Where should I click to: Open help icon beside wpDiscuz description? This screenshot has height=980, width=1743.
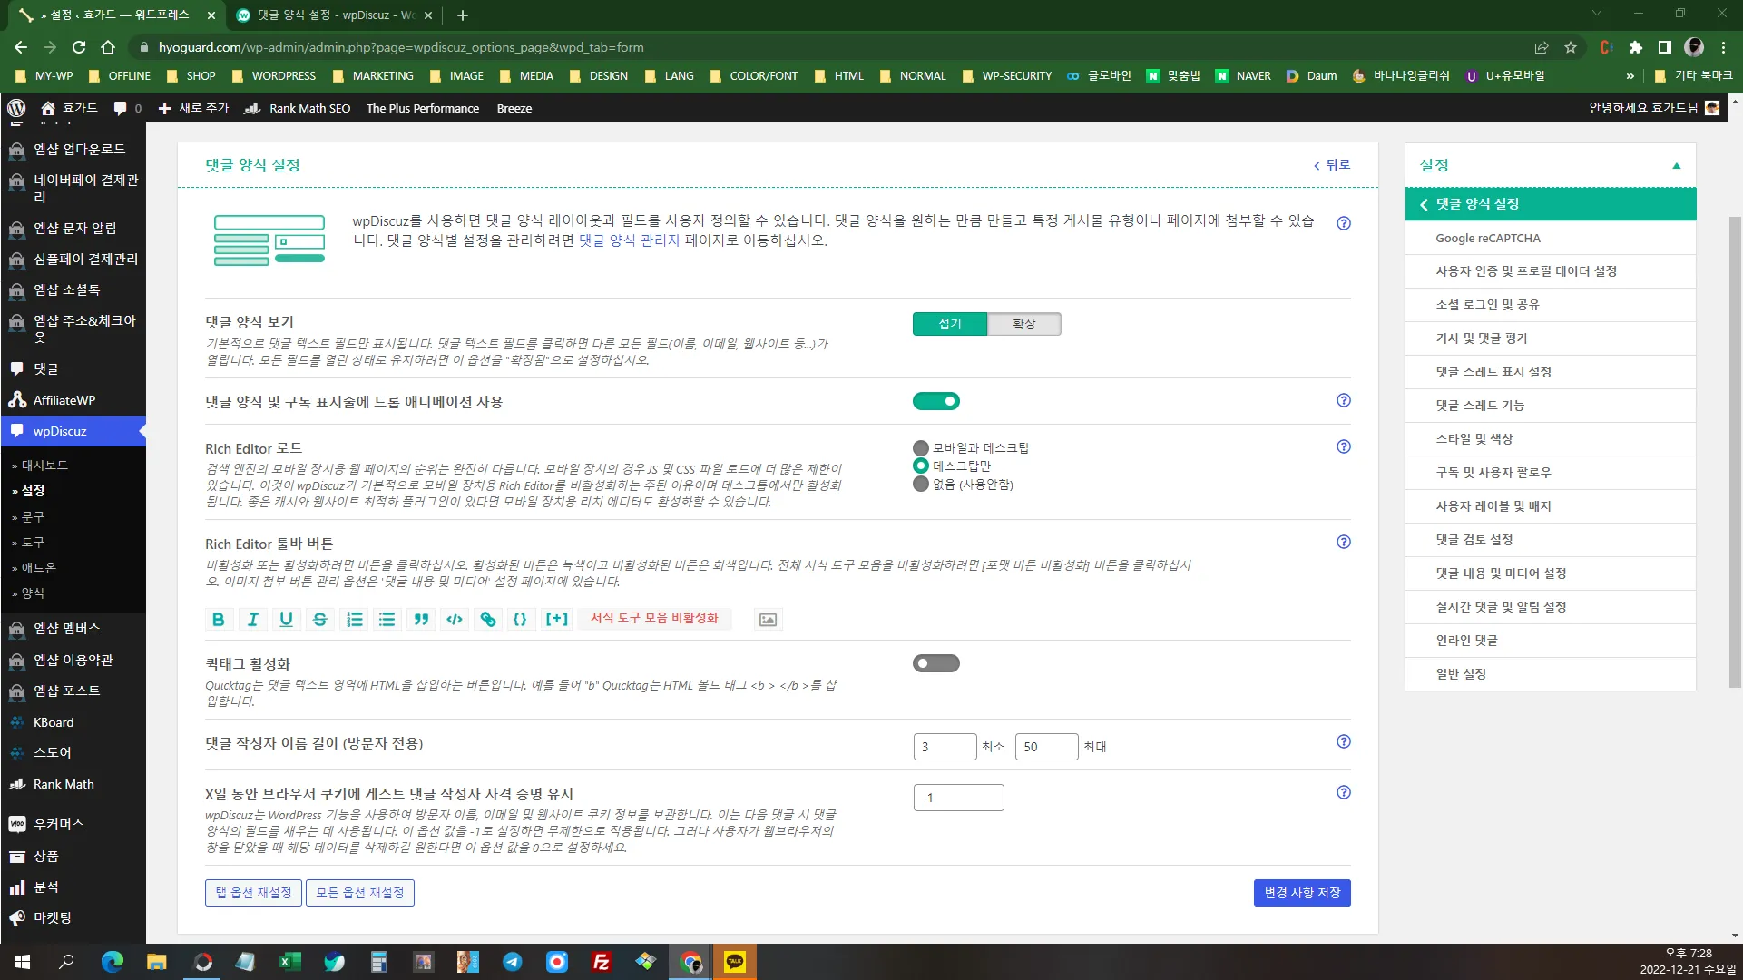[1344, 223]
